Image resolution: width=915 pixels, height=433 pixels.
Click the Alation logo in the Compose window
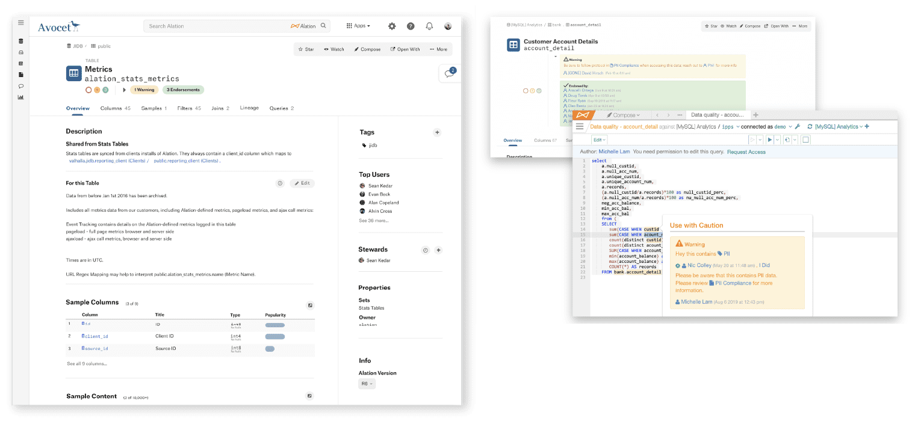(583, 114)
